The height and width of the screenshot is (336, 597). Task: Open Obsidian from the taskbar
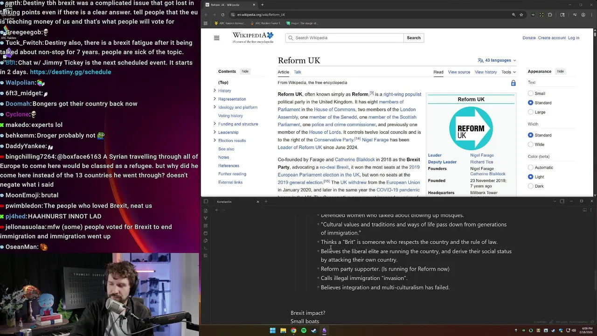(324, 330)
